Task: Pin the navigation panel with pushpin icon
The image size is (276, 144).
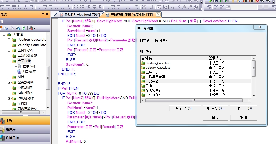Action: [43, 14]
